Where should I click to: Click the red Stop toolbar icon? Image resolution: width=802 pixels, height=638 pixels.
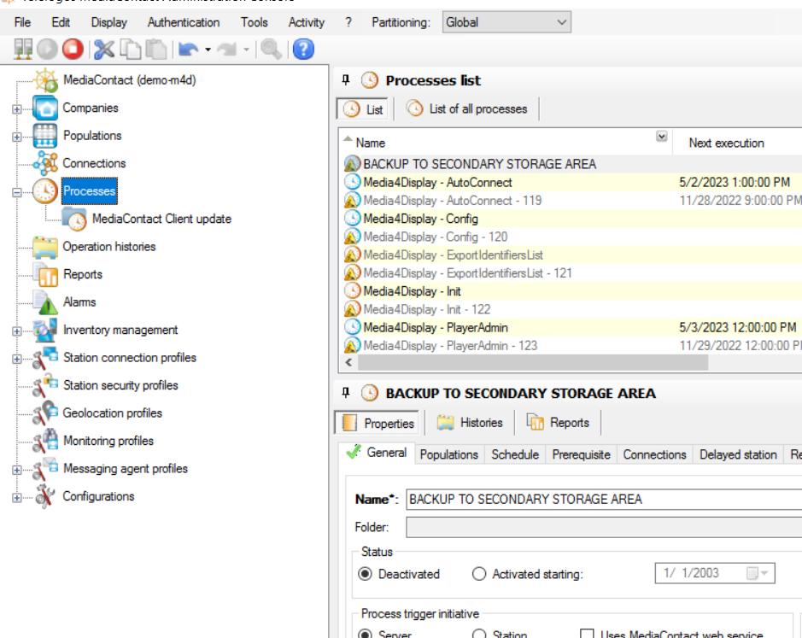click(x=73, y=50)
